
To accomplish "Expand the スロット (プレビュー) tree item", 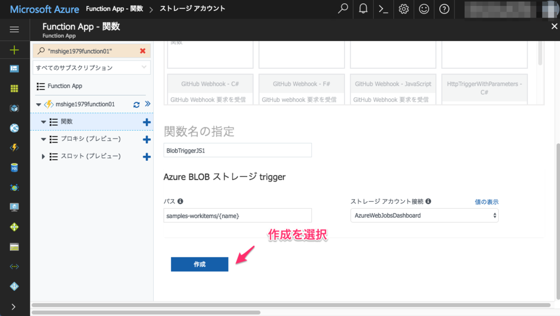I will tap(45, 157).
